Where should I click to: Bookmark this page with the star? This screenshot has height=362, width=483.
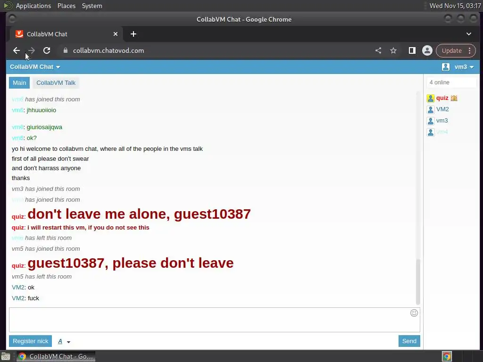tap(393, 50)
